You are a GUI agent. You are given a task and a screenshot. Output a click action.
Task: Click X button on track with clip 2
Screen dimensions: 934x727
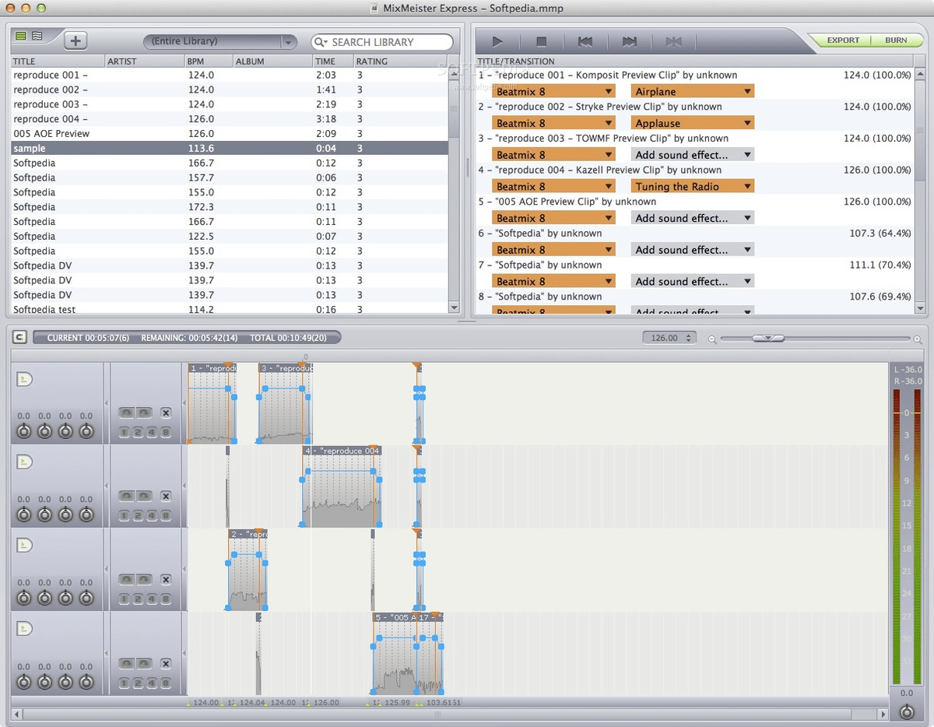pyautogui.click(x=166, y=579)
